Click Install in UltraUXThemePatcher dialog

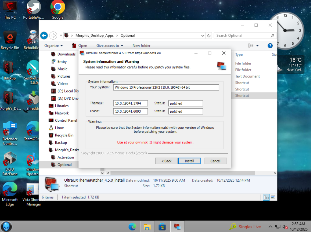189,161
